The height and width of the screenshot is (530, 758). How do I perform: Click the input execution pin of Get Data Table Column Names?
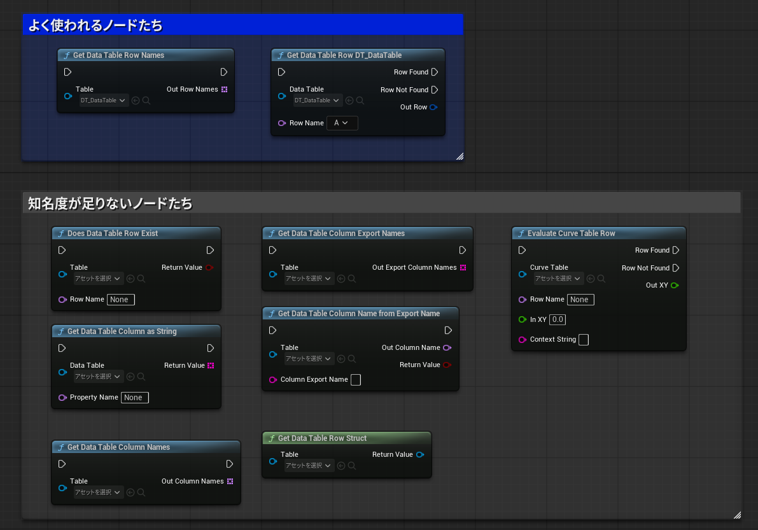coord(62,464)
